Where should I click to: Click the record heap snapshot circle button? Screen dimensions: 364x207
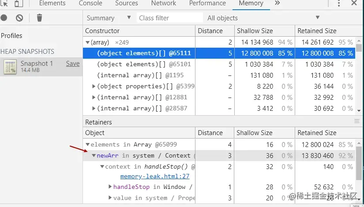pos(4,18)
